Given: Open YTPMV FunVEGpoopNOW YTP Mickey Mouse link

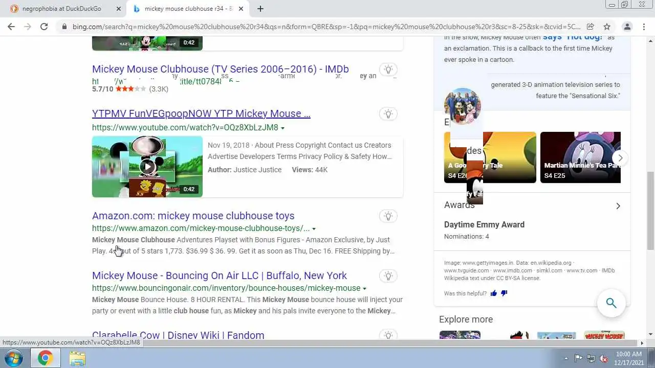Looking at the screenshot, I should [201, 113].
